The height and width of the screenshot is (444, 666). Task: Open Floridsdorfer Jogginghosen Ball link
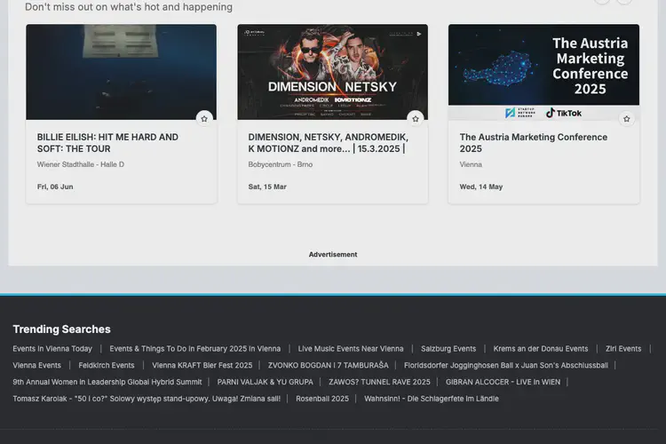click(506, 365)
